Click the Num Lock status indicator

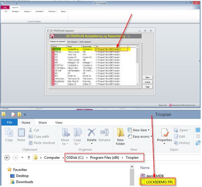[x=163, y=105]
